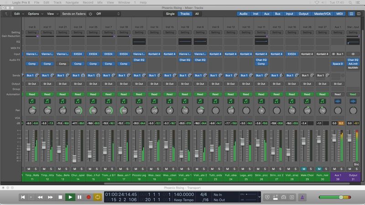Solo the Timp Hits channel
This screenshot has width=365, height=205.
(x=51, y=169)
